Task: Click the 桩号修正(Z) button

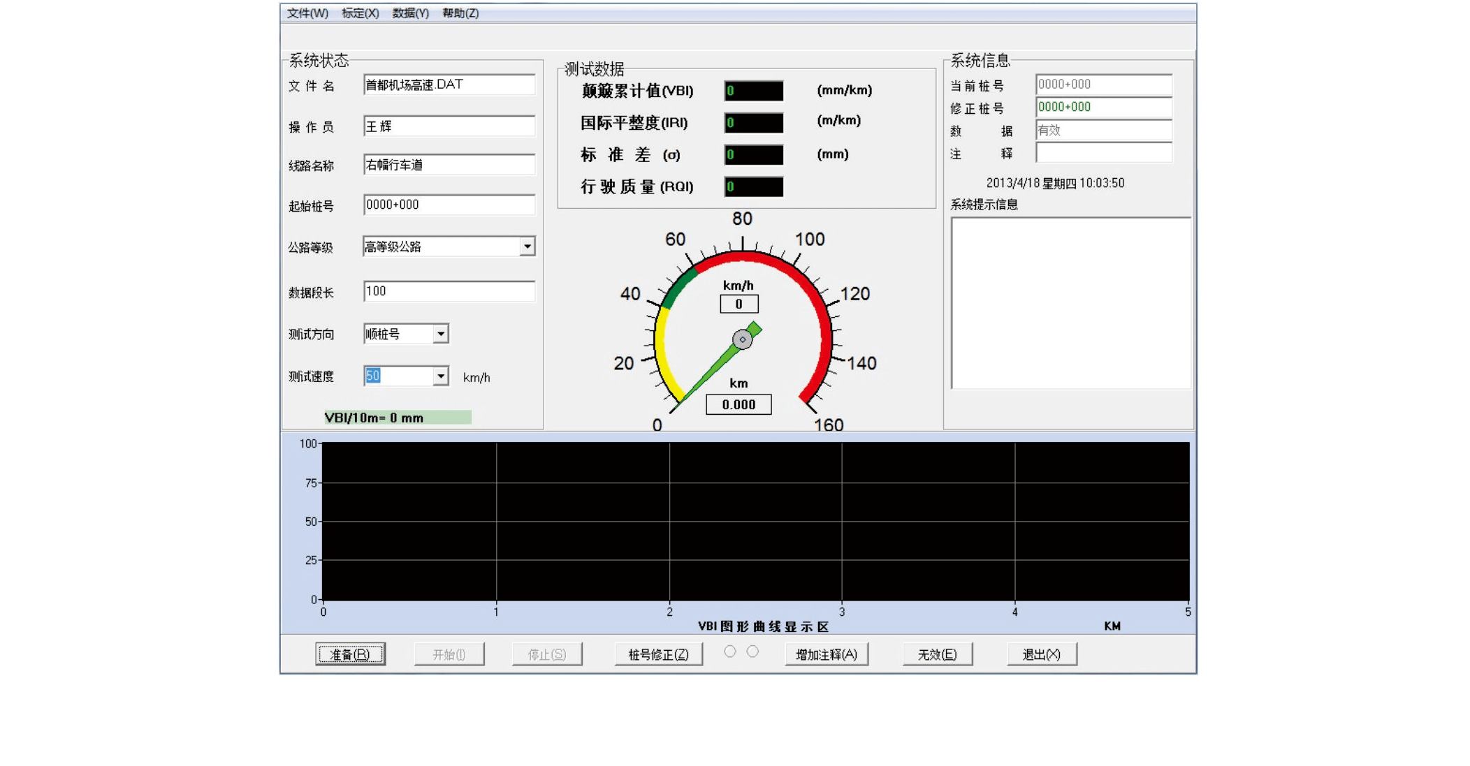Action: point(658,654)
